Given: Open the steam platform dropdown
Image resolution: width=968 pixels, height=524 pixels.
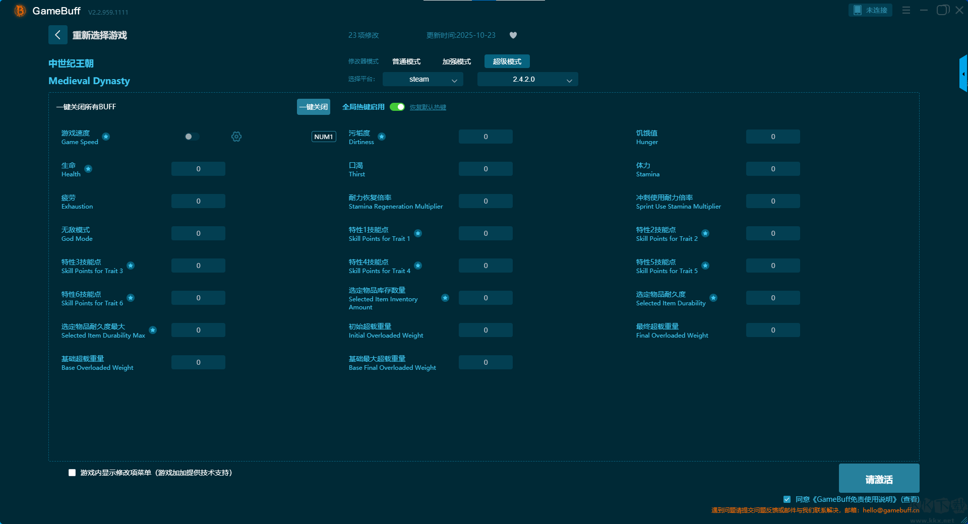Looking at the screenshot, I should pyautogui.click(x=422, y=79).
